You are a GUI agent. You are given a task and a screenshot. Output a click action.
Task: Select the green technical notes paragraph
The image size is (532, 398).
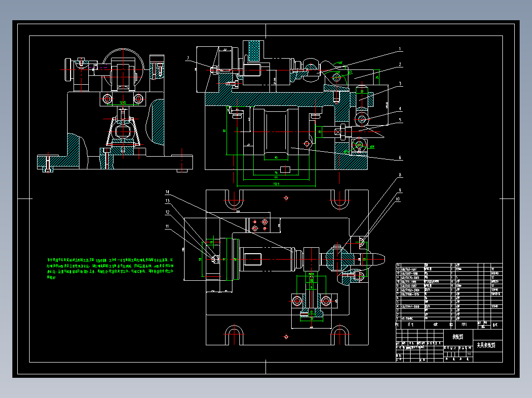tap(110, 268)
